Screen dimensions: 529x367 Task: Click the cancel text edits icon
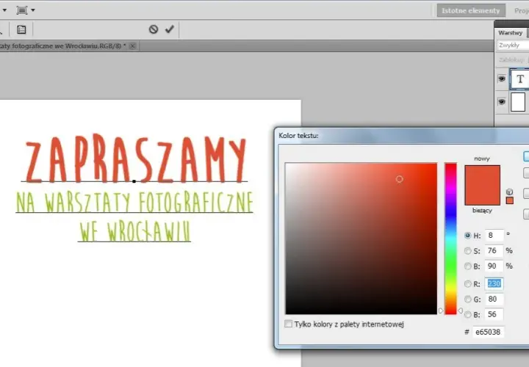(154, 29)
